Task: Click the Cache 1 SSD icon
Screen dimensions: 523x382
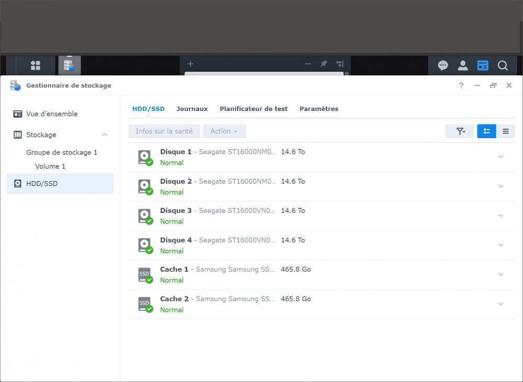Action: [145, 275]
